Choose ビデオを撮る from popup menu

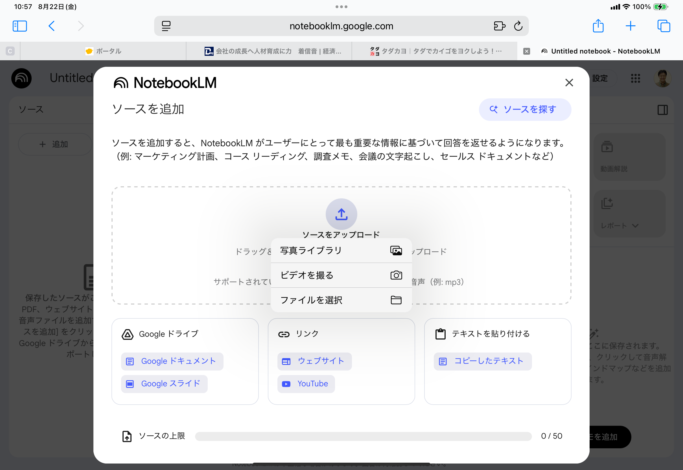click(341, 275)
